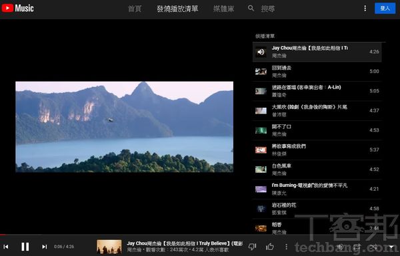This screenshot has width=400, height=256.
Task: Click the 4:26 duration of first queue item
Action: click(374, 52)
